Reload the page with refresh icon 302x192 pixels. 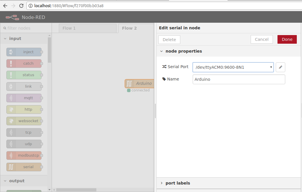21,6
